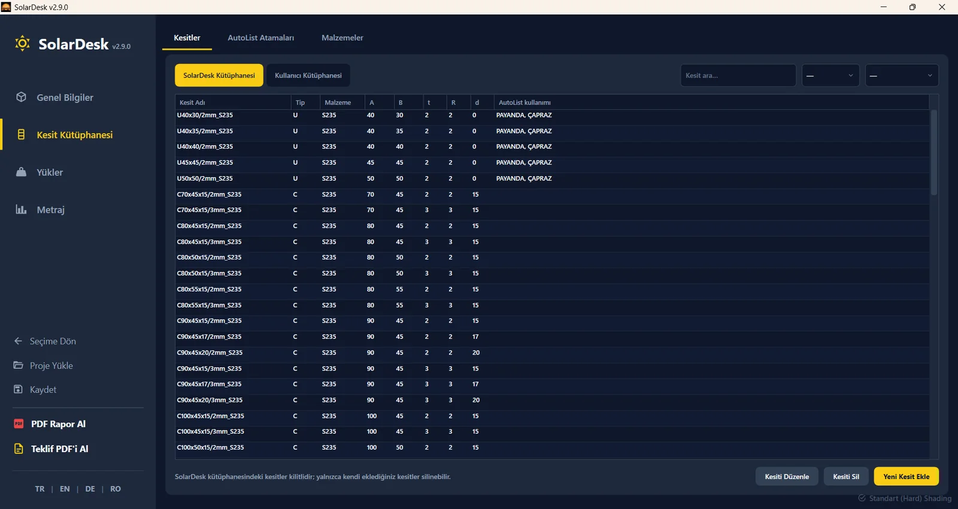The image size is (958, 509).
Task: Click the table's vertical scrollbar thumb
Action: [x=933, y=152]
